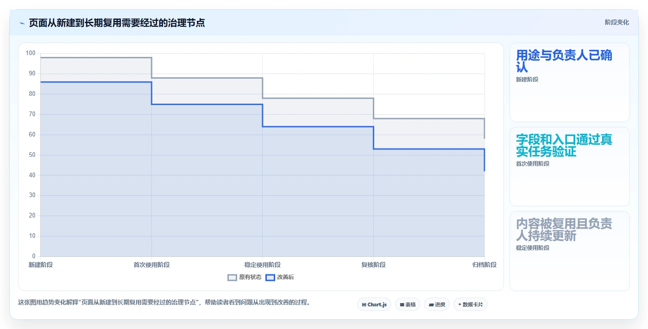Image resolution: width=648 pixels, height=329 pixels.
Task: Toggle the 原有状态 legend swatch
Action: 232,277
